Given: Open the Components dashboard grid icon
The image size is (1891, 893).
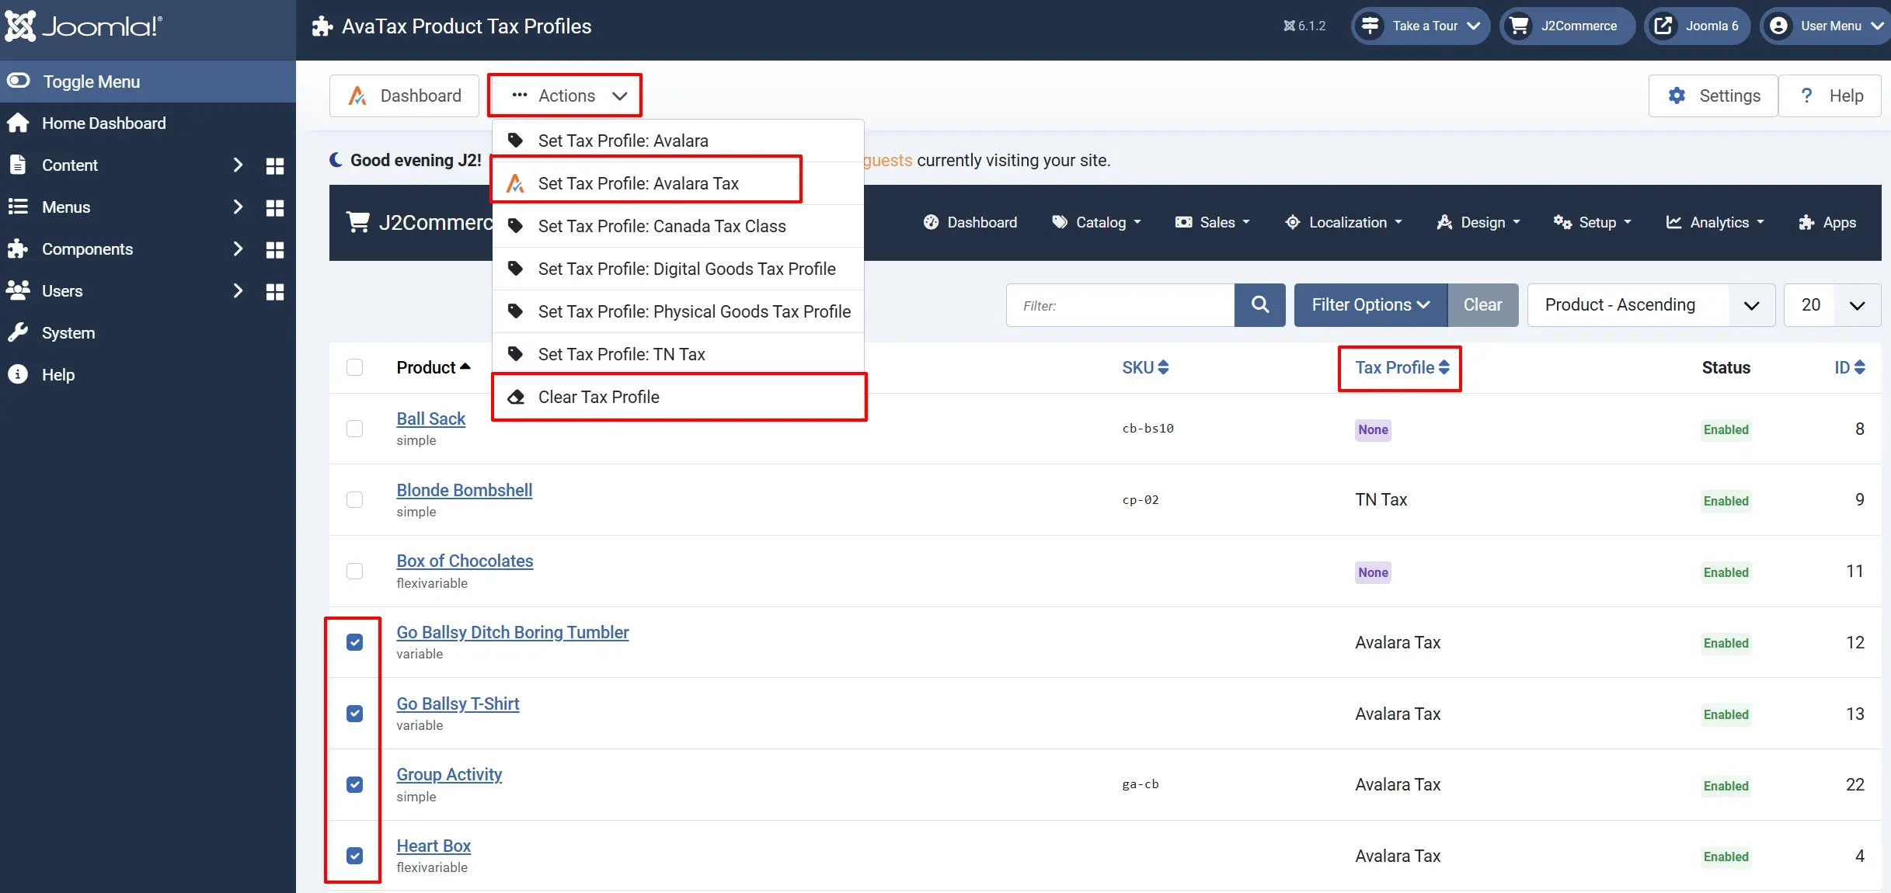Looking at the screenshot, I should (x=275, y=249).
